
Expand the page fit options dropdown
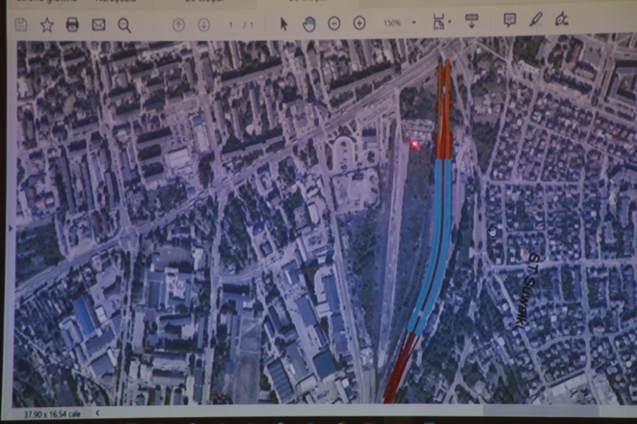(450, 22)
